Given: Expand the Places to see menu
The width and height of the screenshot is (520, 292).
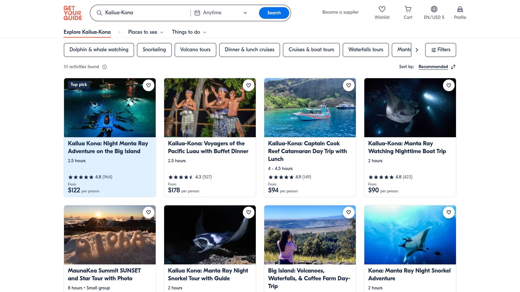Looking at the screenshot, I should [x=146, y=32].
